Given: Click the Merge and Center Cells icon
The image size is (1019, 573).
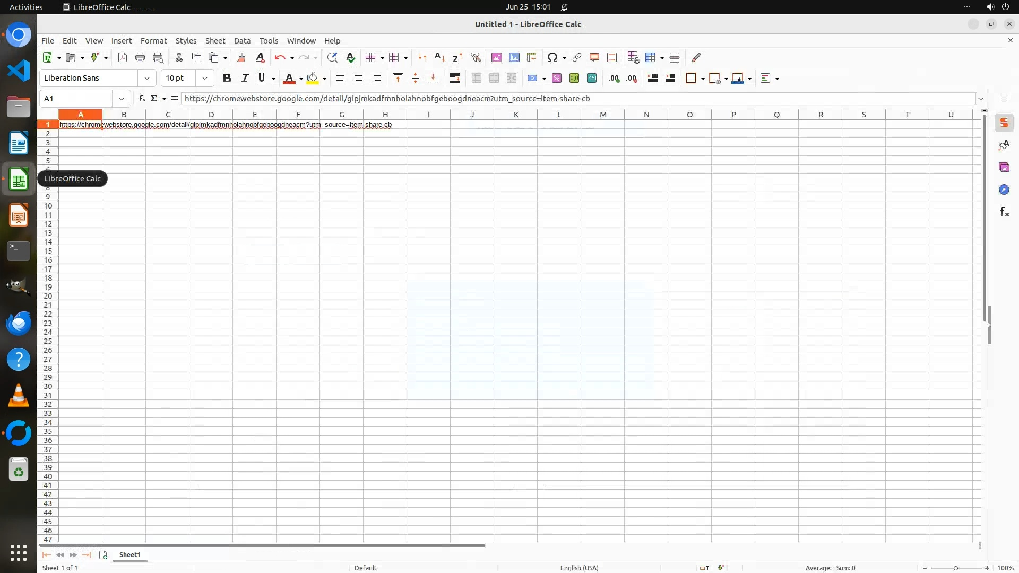Looking at the screenshot, I should click(x=477, y=78).
